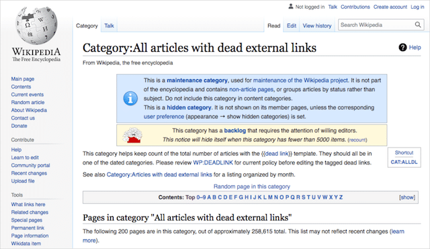Open Category:Articles with dead external links

click(x=159, y=175)
